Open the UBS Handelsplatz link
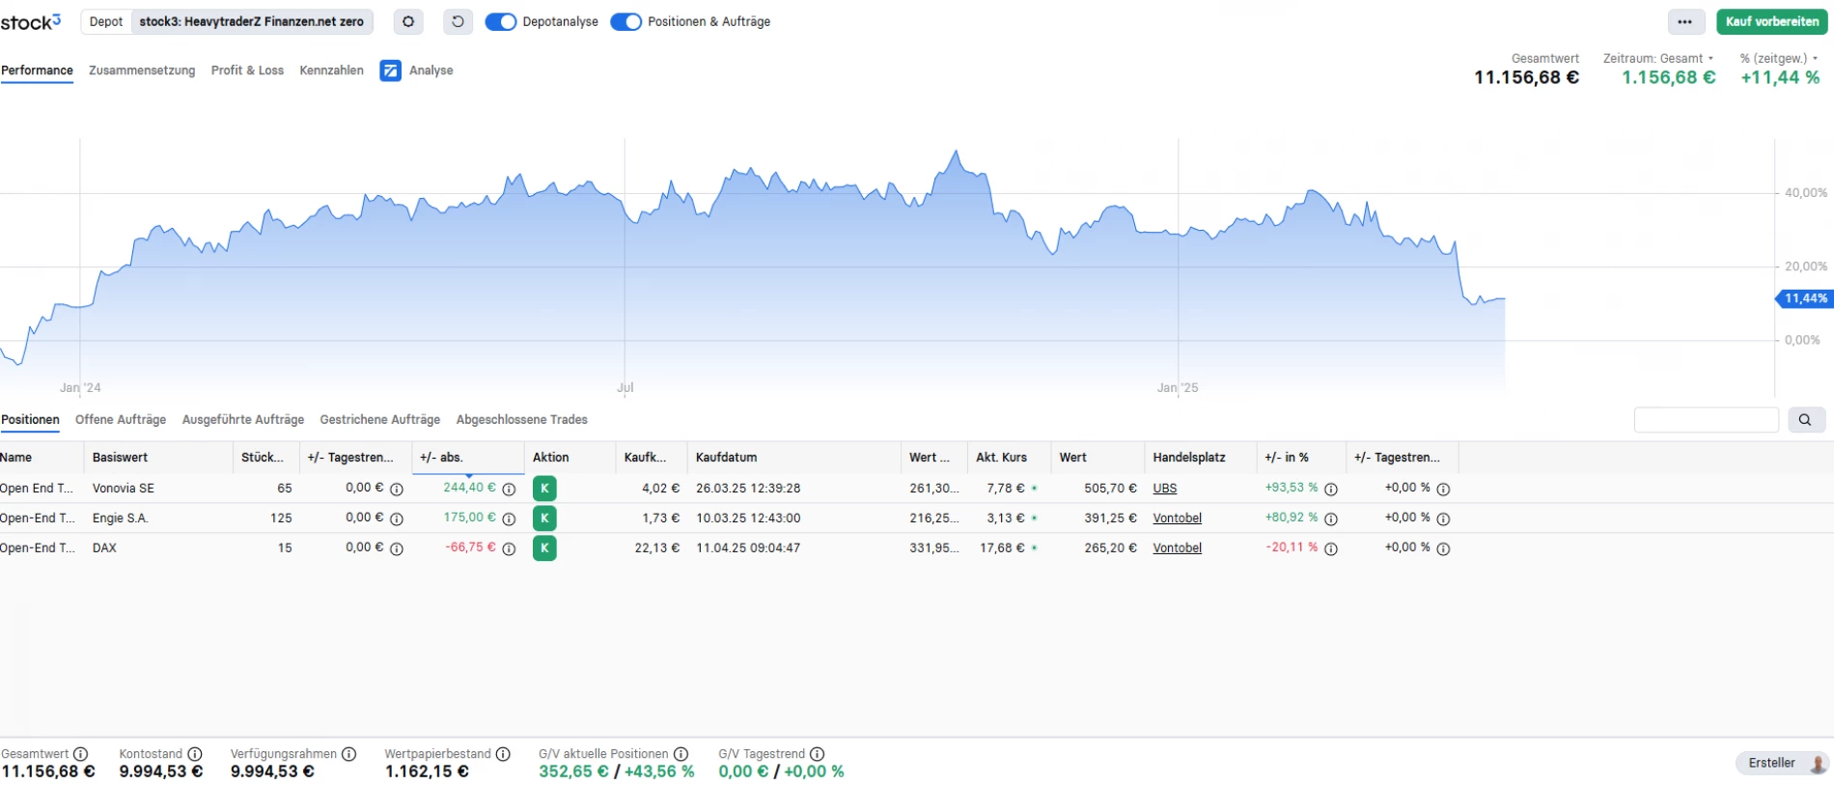 coord(1164,489)
